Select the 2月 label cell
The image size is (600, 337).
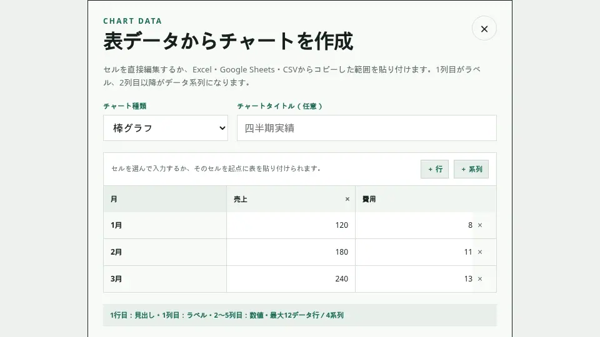pyautogui.click(x=165, y=252)
